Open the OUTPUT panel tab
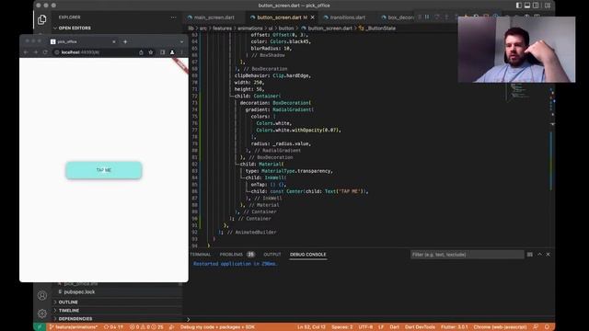Image resolution: width=589 pixels, height=331 pixels. pos(272,255)
